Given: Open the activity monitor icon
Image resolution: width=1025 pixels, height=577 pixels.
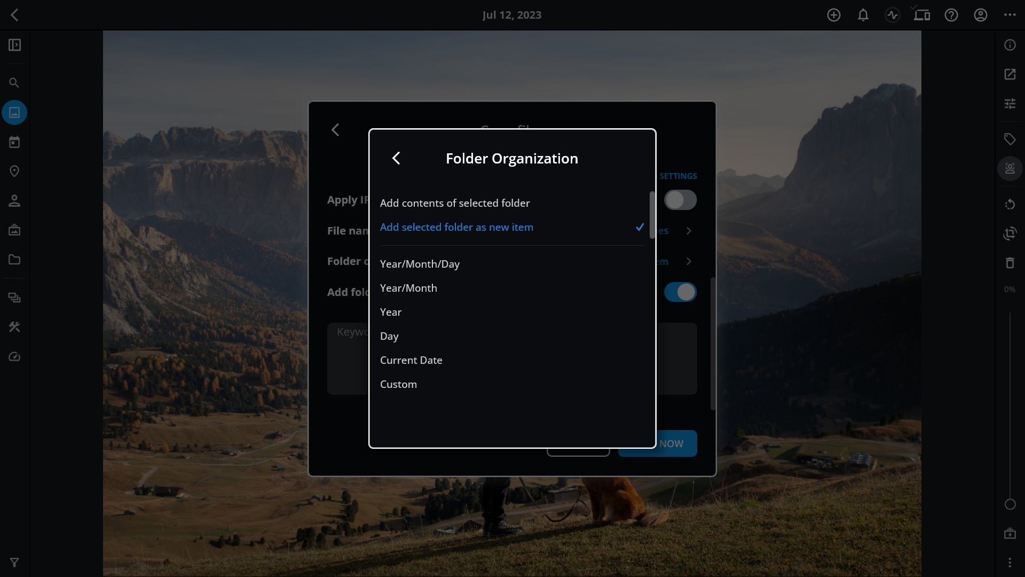Looking at the screenshot, I should [x=893, y=15].
